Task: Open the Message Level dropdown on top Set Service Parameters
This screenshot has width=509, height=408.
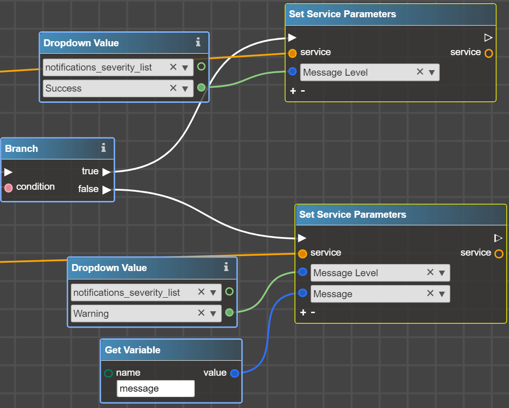Action: 430,72
